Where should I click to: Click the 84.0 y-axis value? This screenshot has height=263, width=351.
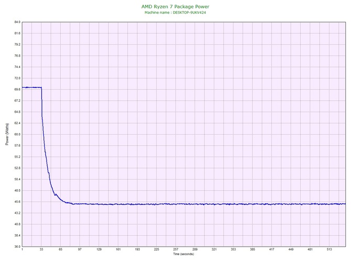pyautogui.click(x=17, y=22)
